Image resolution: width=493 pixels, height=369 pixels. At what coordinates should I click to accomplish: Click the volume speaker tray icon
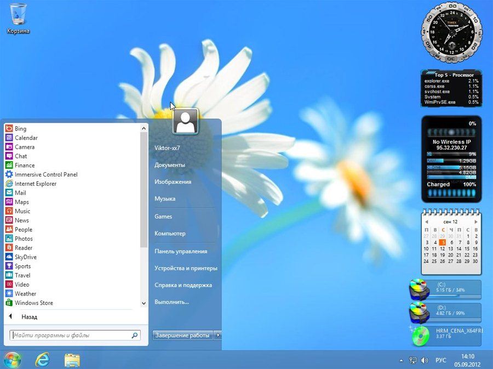(x=423, y=360)
